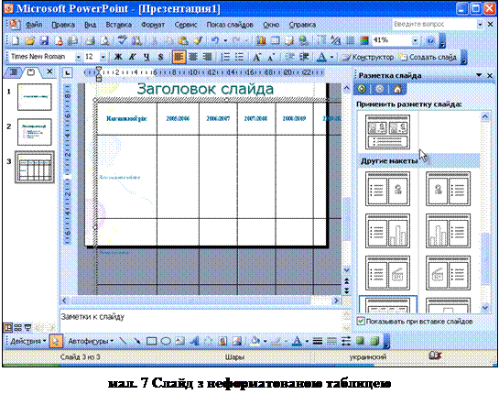
Task: Undo the last action
Action: (215, 40)
